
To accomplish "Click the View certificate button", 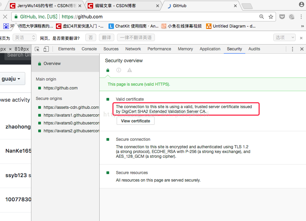I will (x=136, y=121).
